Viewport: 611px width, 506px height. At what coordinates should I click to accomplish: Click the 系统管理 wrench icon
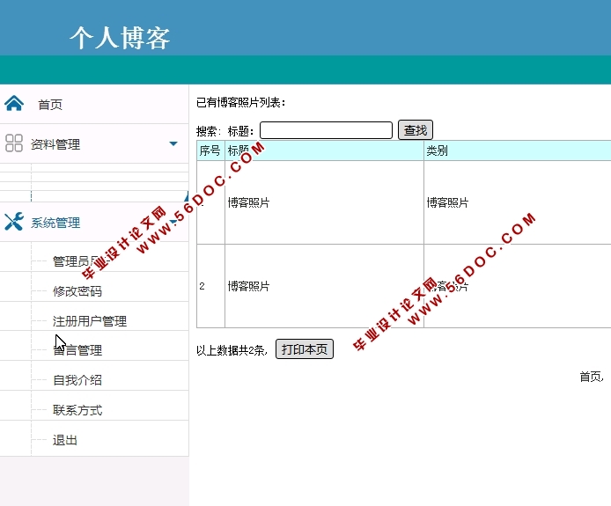click(x=14, y=222)
